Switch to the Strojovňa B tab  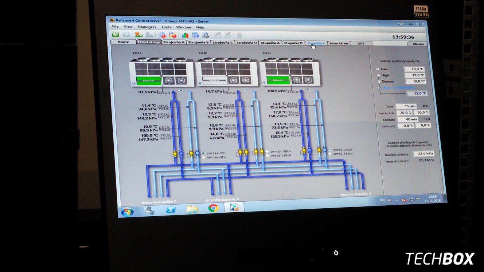[x=198, y=42]
